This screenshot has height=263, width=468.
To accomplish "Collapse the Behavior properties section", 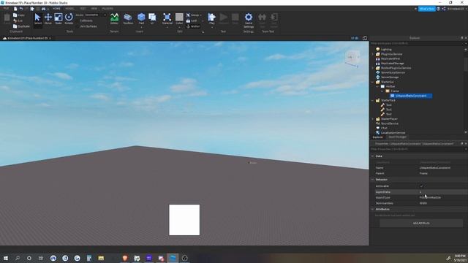I will (x=372, y=180).
